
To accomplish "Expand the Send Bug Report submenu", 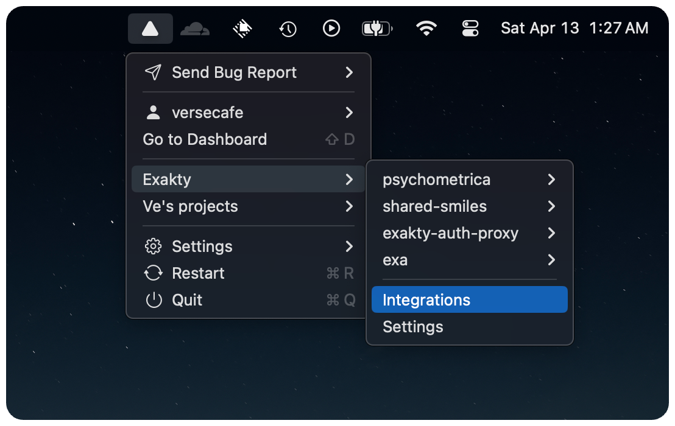I will pyautogui.click(x=248, y=72).
